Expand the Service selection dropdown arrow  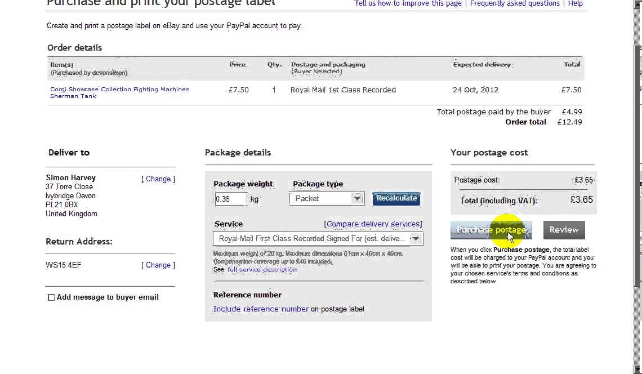coord(416,239)
